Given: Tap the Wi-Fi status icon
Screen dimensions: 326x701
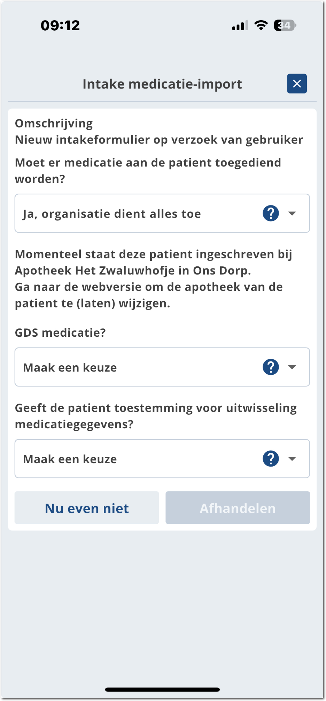Looking at the screenshot, I should click(261, 25).
